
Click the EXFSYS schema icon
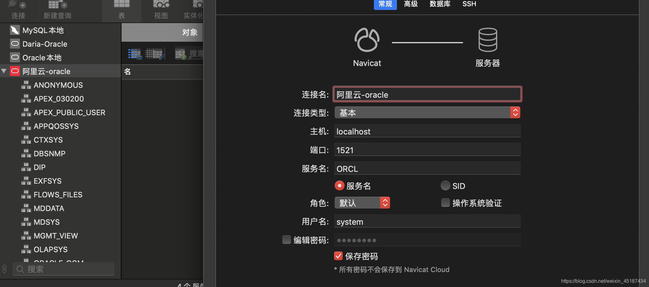pyautogui.click(x=26, y=181)
